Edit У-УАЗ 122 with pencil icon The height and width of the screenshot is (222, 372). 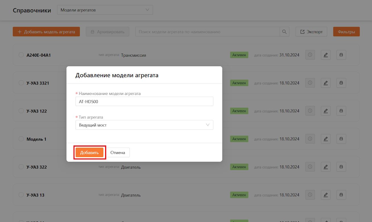(x=326, y=111)
